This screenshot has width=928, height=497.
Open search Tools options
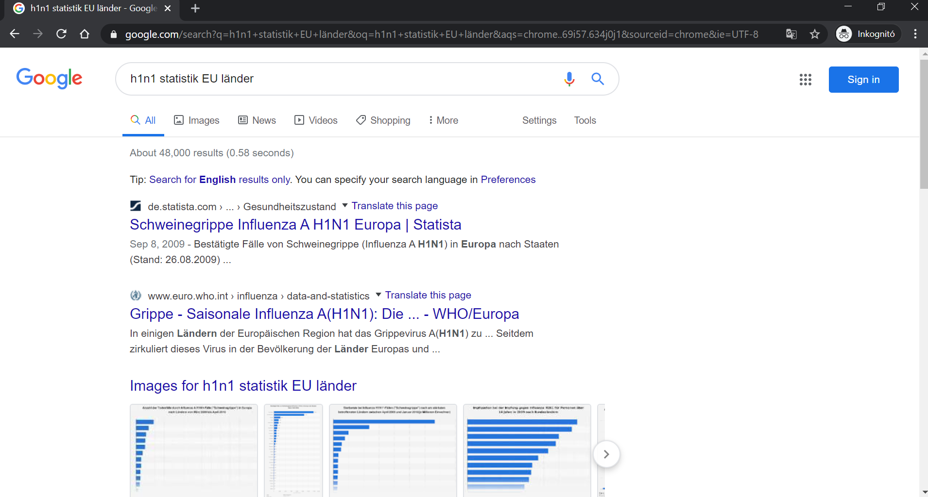tap(585, 120)
